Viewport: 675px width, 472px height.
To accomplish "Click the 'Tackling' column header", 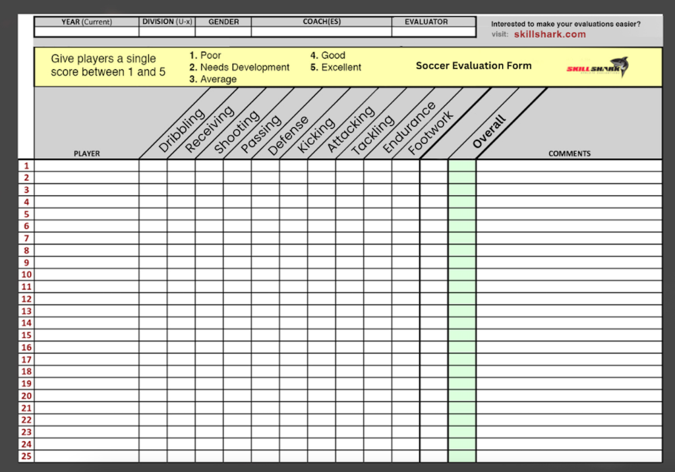I will click(x=373, y=134).
